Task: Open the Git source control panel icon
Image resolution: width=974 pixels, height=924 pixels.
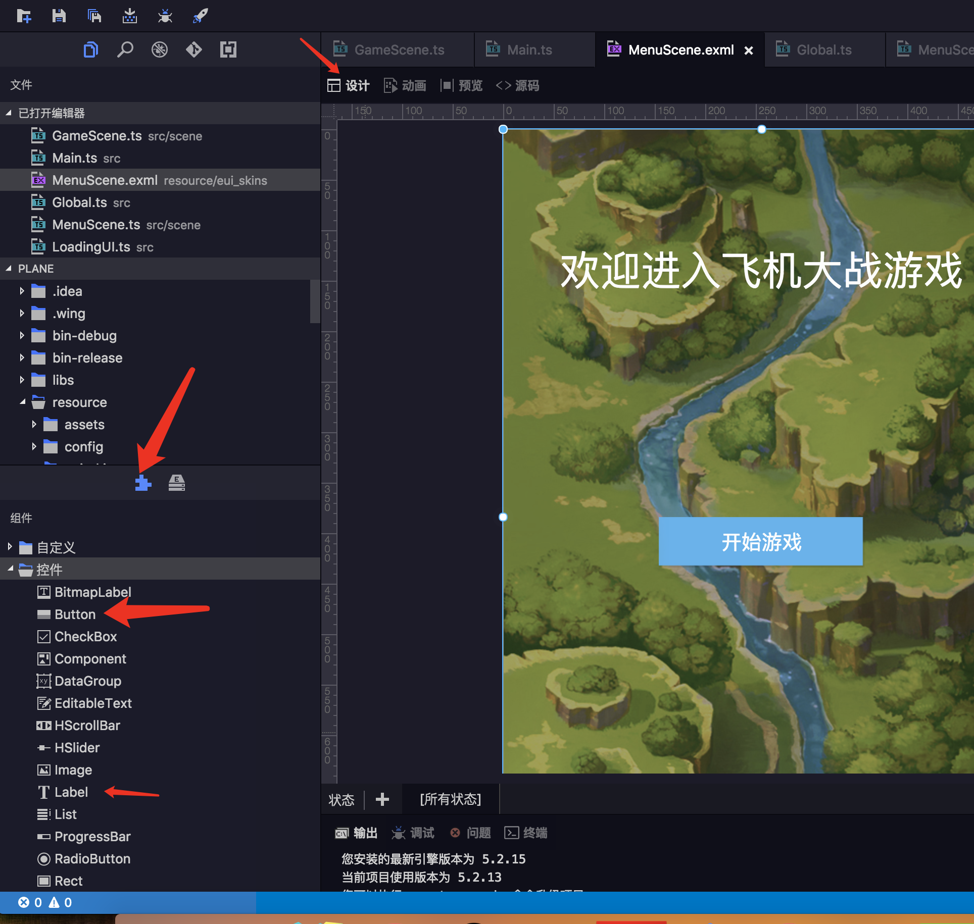Action: click(193, 49)
